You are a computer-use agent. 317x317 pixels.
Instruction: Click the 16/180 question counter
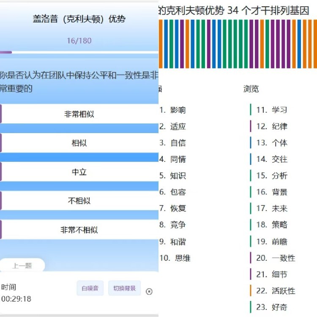(x=79, y=41)
